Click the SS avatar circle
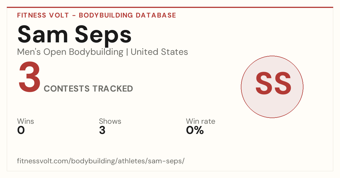340x178 pixels. pos(272,87)
